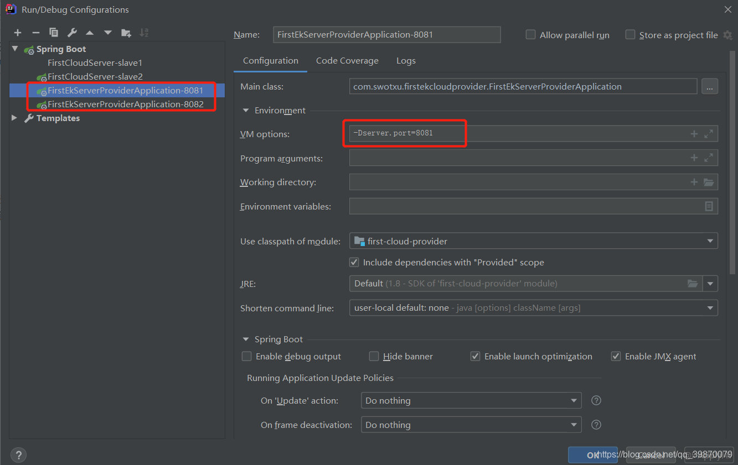Click the VM options field
Image resolution: width=738 pixels, height=465 pixels.
[x=534, y=134]
